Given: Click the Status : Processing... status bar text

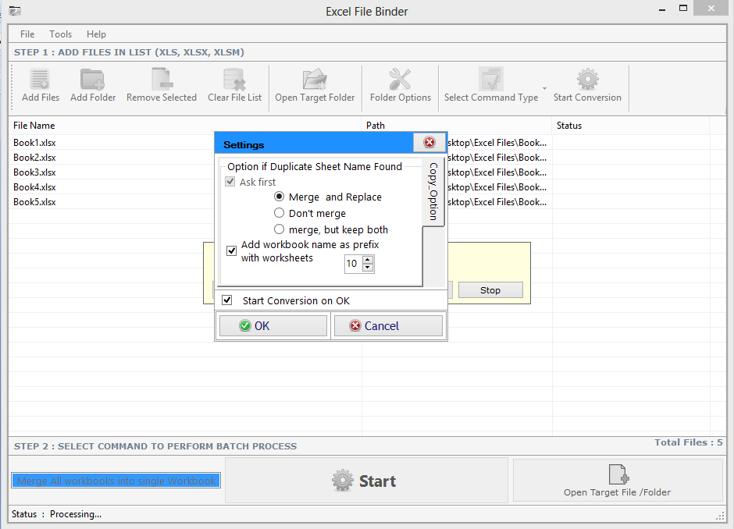Looking at the screenshot, I should click(57, 514).
